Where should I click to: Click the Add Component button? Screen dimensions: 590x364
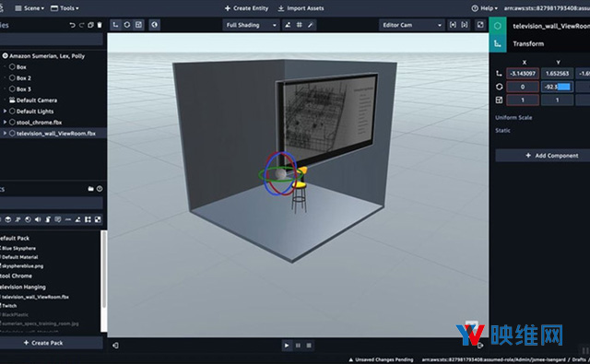click(542, 156)
